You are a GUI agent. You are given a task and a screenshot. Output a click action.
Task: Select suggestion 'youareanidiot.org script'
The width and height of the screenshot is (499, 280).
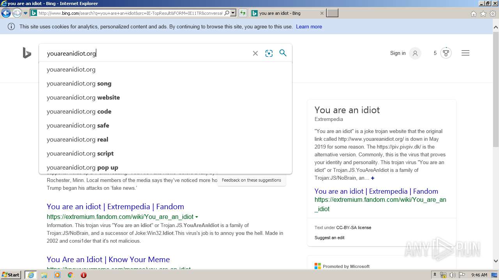tap(165, 154)
